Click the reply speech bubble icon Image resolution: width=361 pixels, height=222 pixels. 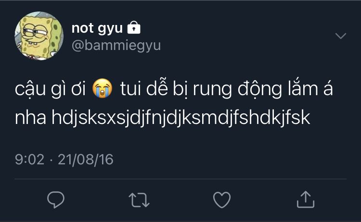tap(56, 199)
